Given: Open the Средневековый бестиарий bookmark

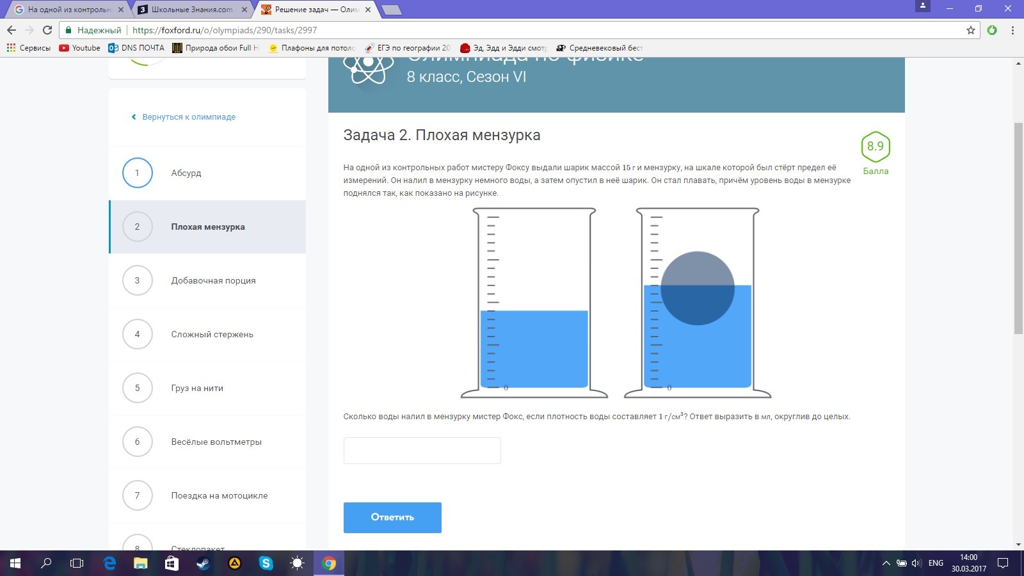Looking at the screenshot, I should [x=600, y=48].
